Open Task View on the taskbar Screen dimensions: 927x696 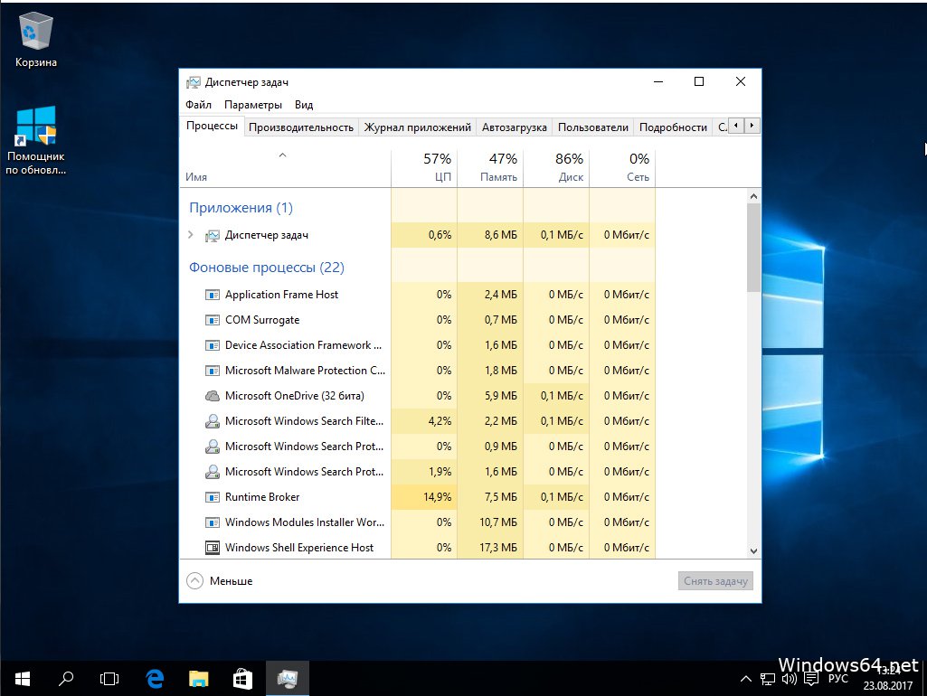click(109, 679)
